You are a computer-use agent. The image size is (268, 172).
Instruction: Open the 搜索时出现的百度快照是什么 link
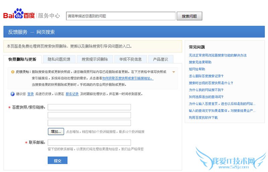(211, 83)
